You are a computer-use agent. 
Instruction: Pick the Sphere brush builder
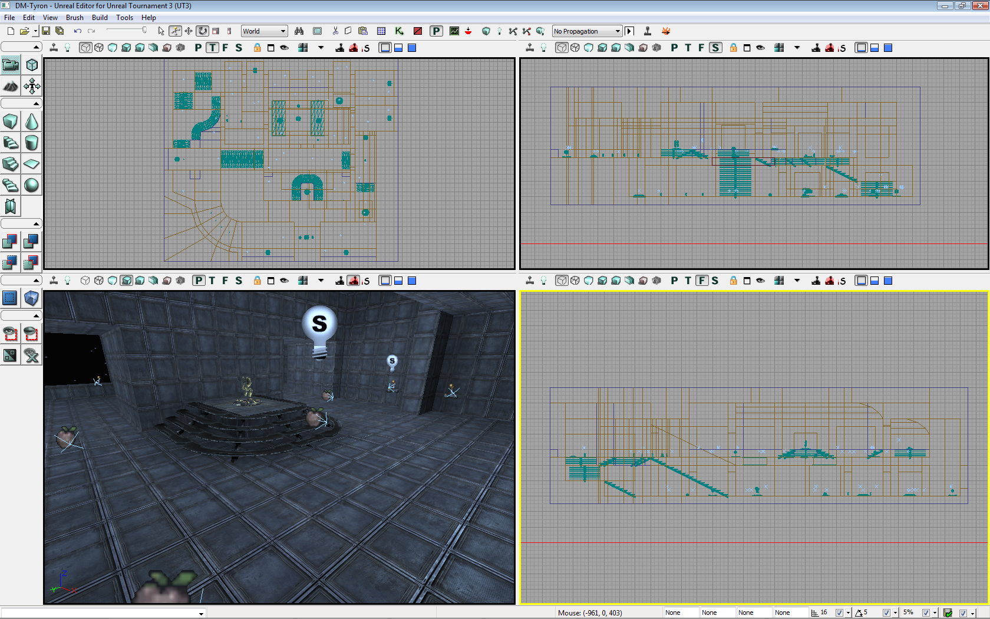pos(32,185)
